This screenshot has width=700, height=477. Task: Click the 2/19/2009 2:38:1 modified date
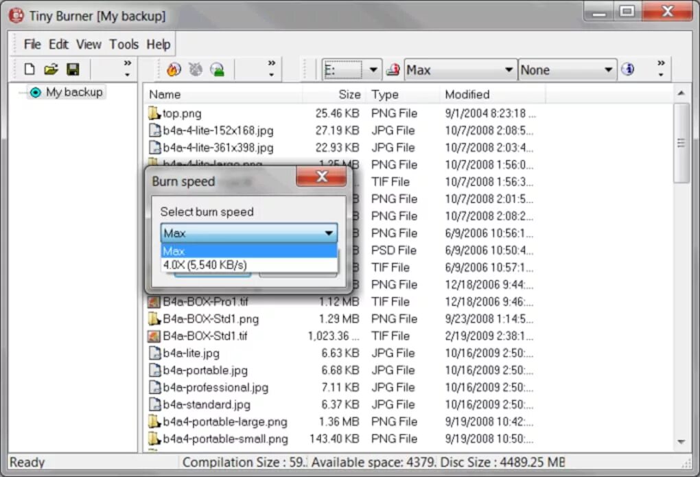pyautogui.click(x=489, y=336)
